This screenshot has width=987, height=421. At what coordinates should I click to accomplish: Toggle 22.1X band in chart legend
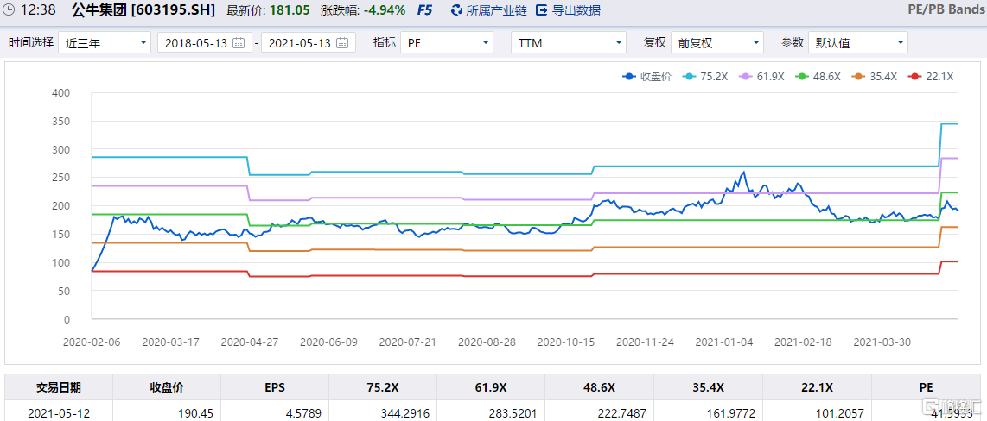[x=930, y=77]
